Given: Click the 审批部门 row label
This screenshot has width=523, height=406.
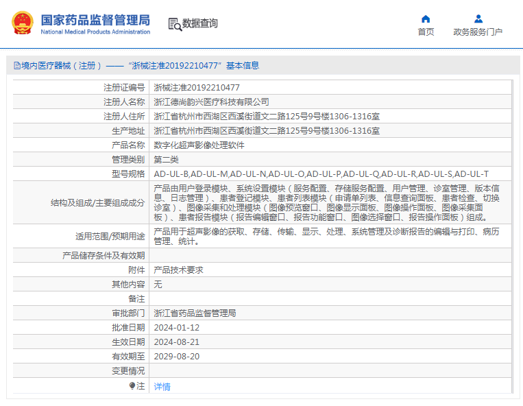Looking at the screenshot, I should pyautogui.click(x=128, y=313).
